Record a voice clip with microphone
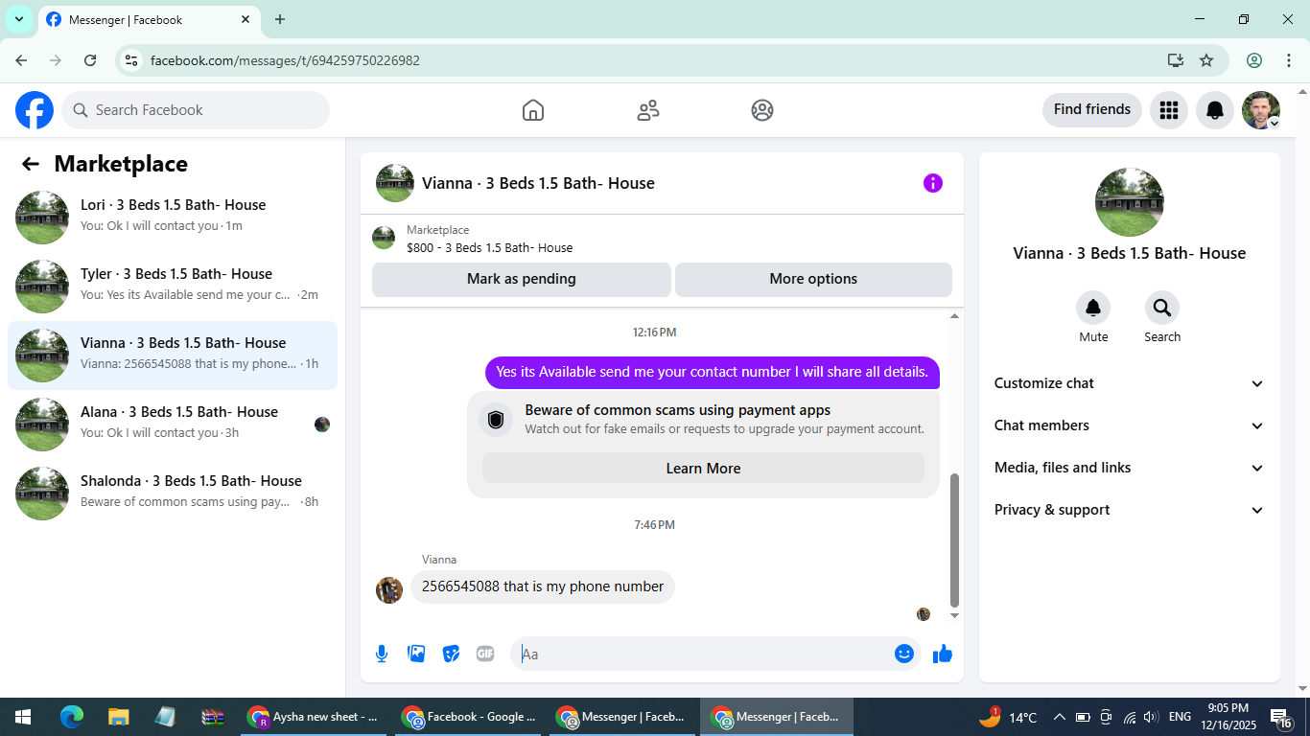 click(x=382, y=654)
